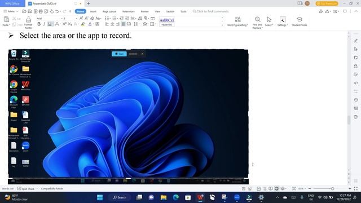Image resolution: width=361 pixels, height=203 pixels.
Task: Click the pen icon in right sidebar
Action: [x=356, y=41]
